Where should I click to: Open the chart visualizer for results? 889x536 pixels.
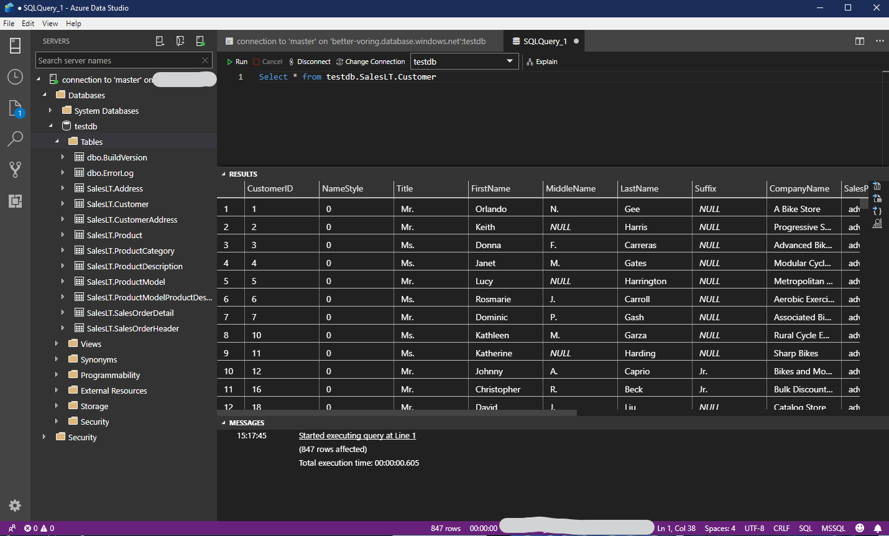tap(877, 223)
